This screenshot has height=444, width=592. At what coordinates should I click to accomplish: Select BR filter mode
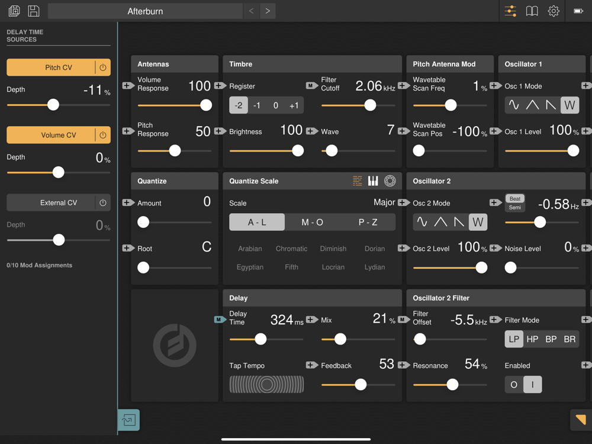pyautogui.click(x=570, y=339)
